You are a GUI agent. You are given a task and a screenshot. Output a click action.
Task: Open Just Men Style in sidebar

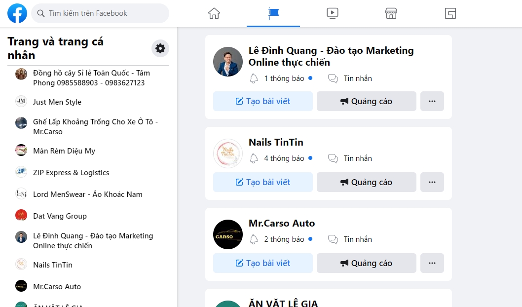pos(57,102)
